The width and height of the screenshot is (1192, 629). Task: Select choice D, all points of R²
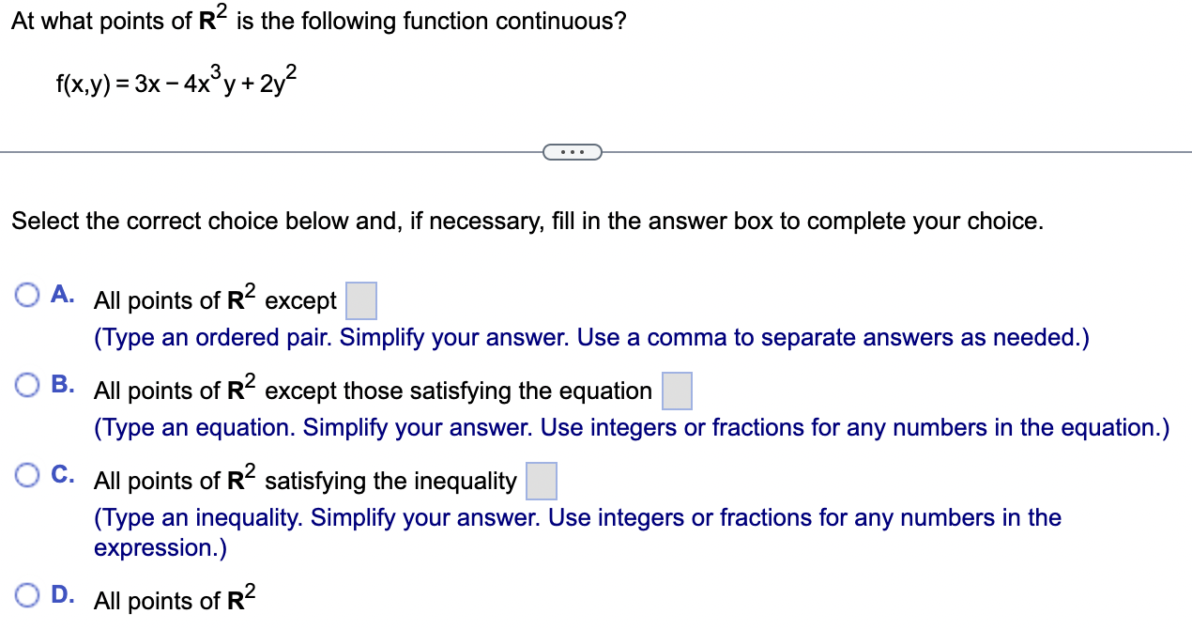25,594
